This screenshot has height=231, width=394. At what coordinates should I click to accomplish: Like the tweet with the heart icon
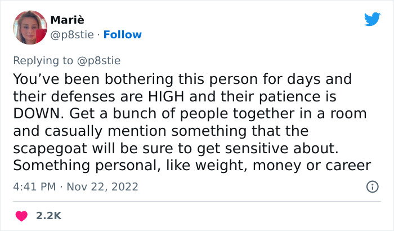22,215
